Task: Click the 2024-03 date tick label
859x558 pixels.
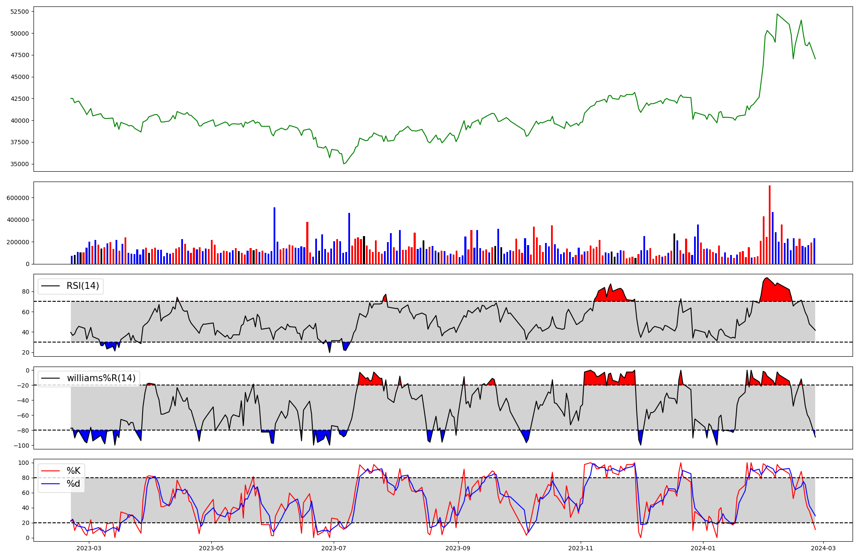Action: 823,548
